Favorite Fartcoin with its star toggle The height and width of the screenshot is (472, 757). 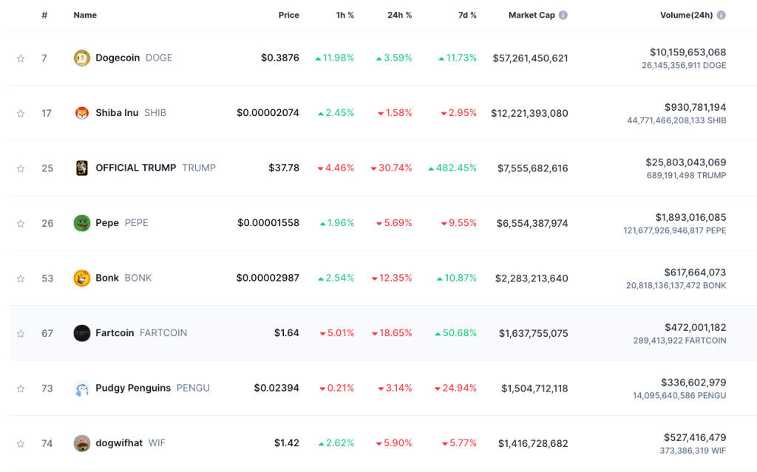pos(21,333)
